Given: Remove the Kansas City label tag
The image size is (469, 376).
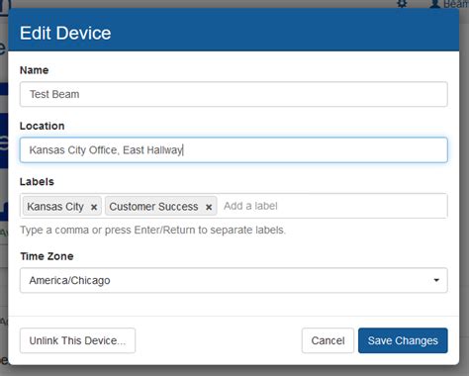Looking at the screenshot, I should tap(94, 207).
